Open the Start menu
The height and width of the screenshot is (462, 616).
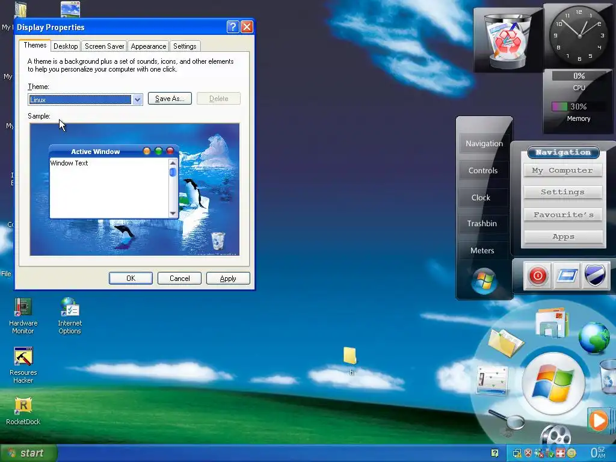click(x=29, y=453)
